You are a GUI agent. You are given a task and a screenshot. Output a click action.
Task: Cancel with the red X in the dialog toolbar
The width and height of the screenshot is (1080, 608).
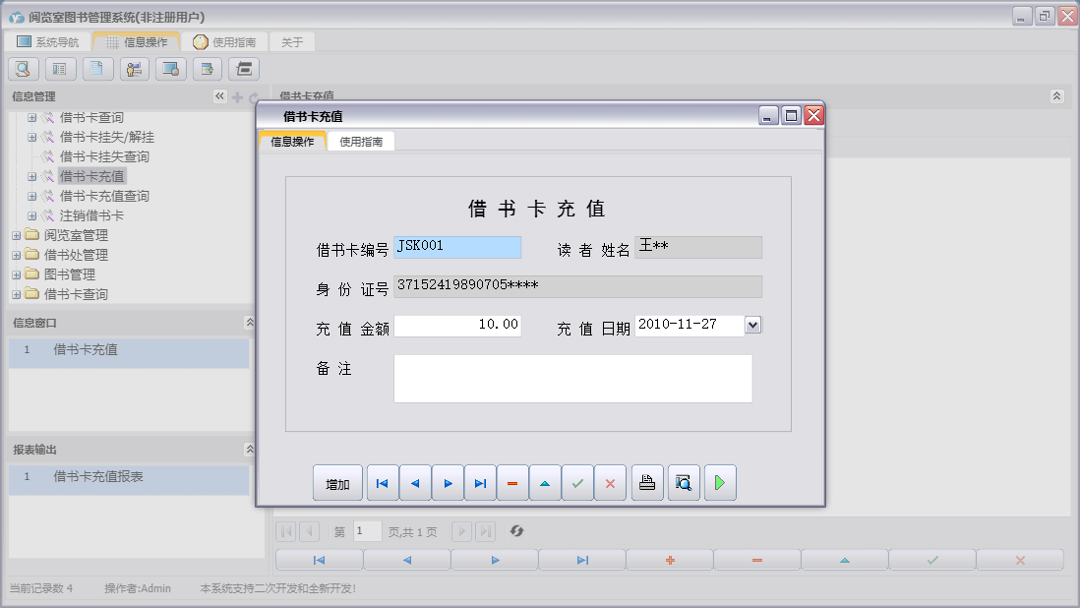[x=610, y=483]
